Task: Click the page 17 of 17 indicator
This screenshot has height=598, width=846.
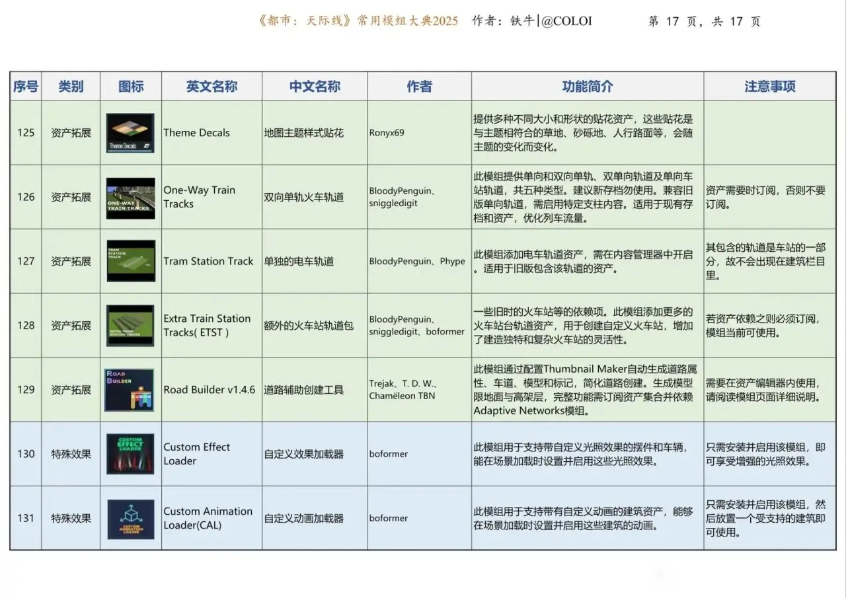Action: [x=704, y=22]
